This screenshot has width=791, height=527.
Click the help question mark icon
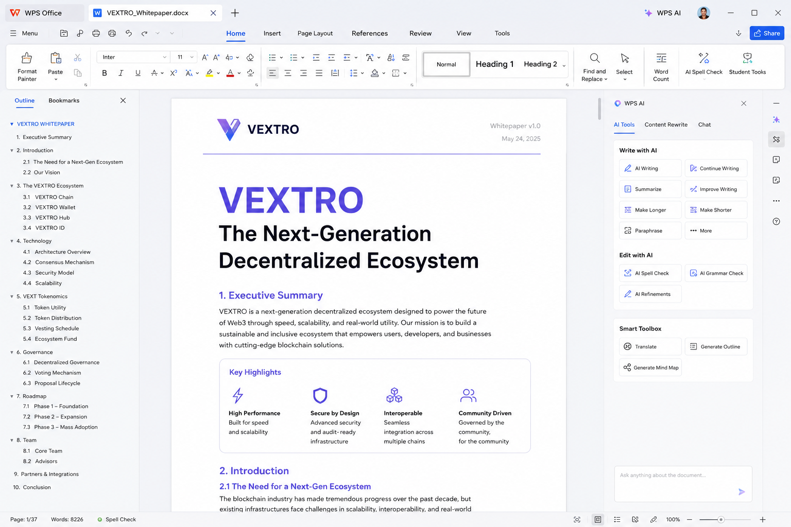(x=777, y=221)
